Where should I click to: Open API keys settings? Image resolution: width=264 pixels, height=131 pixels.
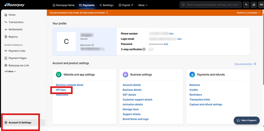tap(61, 90)
